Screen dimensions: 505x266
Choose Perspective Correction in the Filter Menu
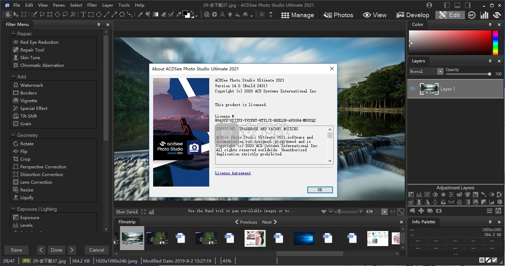pyautogui.click(x=43, y=167)
